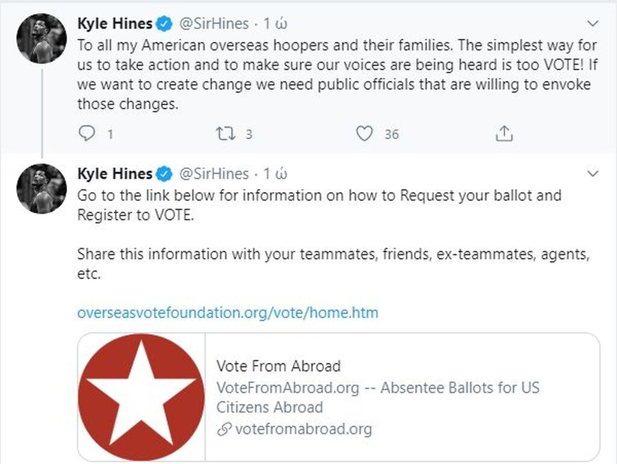Click the Vote From Abroad card title
The height and width of the screenshot is (464, 617).
click(x=278, y=366)
